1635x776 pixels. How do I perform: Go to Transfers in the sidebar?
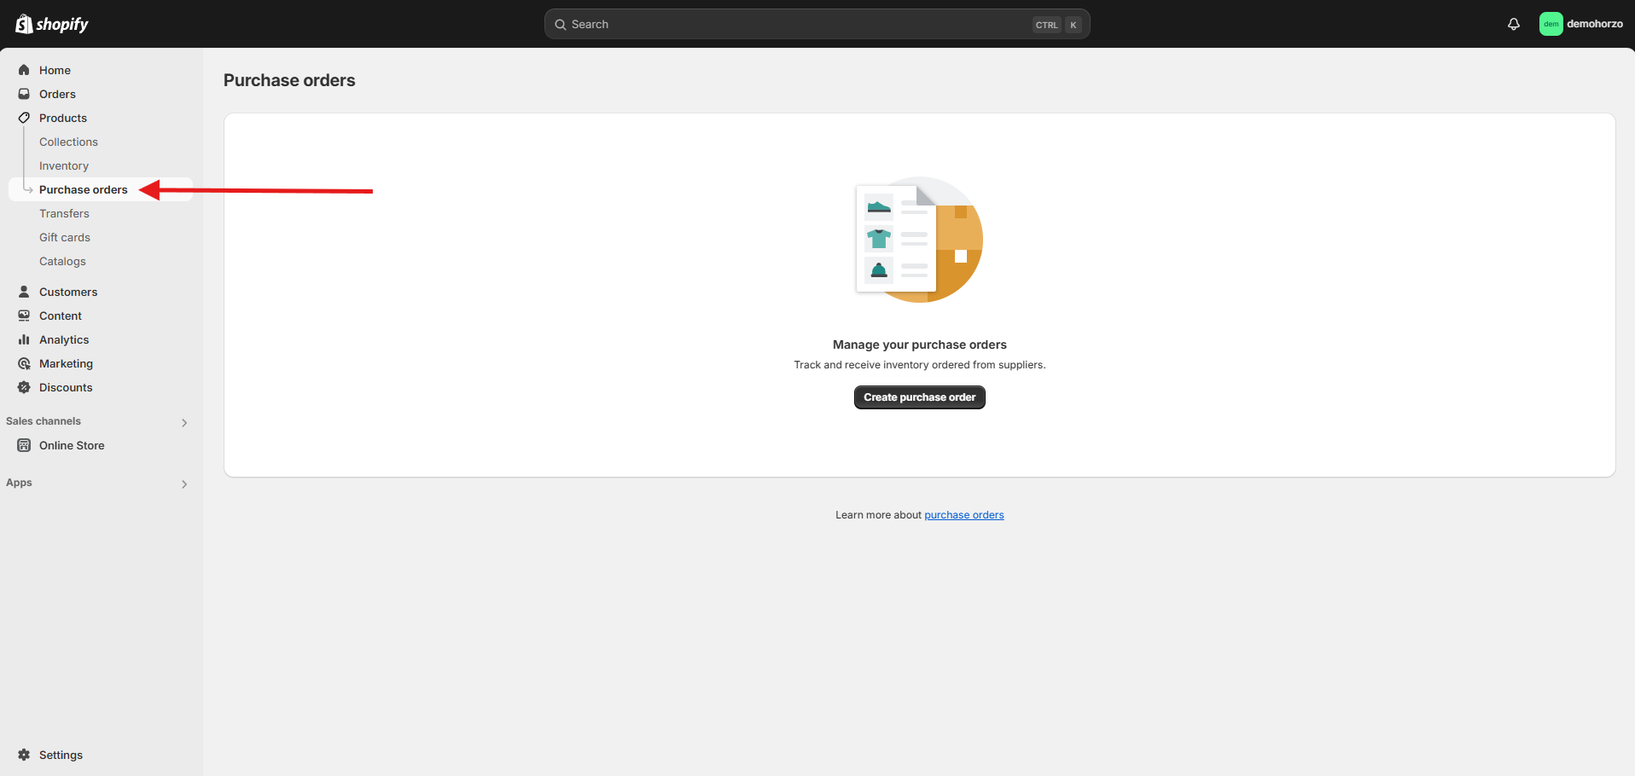coord(64,213)
